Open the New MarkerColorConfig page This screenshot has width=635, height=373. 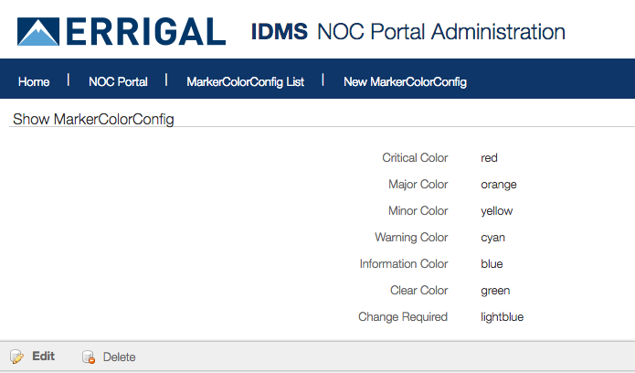[x=405, y=81]
